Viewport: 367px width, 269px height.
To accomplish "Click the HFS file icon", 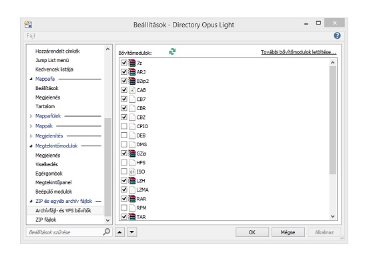I will pyautogui.click(x=133, y=162).
